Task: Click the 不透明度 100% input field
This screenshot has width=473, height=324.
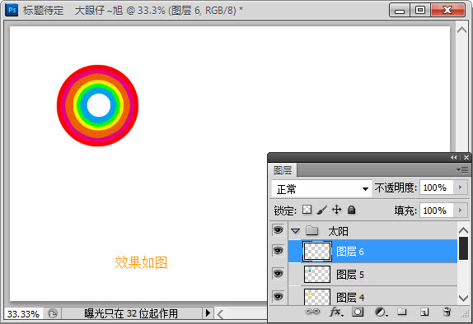Action: click(x=437, y=187)
